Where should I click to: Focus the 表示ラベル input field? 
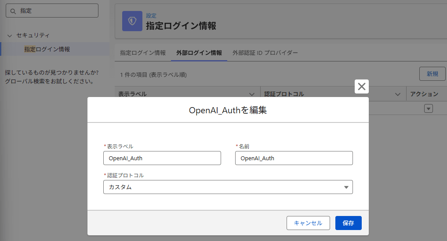pos(162,158)
